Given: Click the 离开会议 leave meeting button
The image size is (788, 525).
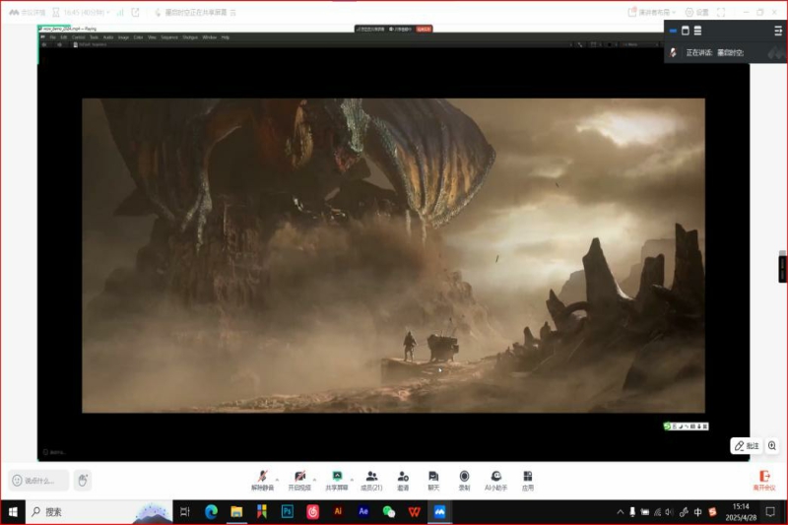Looking at the screenshot, I should (763, 480).
